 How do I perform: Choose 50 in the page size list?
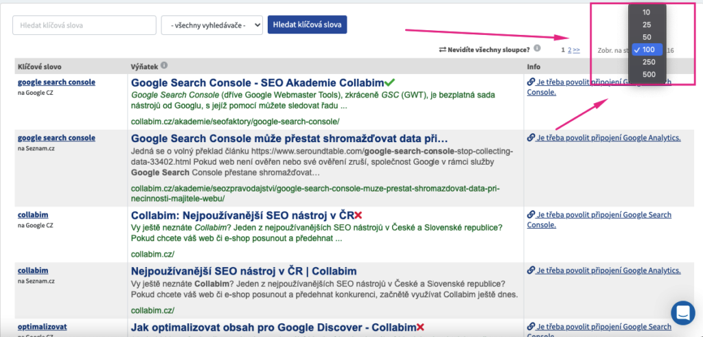[x=647, y=37]
